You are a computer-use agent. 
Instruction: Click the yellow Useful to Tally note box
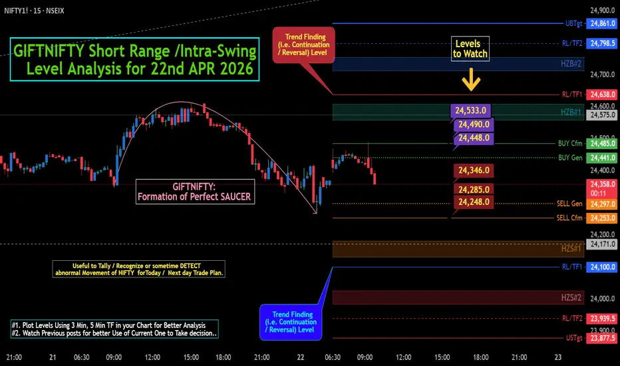click(x=139, y=269)
